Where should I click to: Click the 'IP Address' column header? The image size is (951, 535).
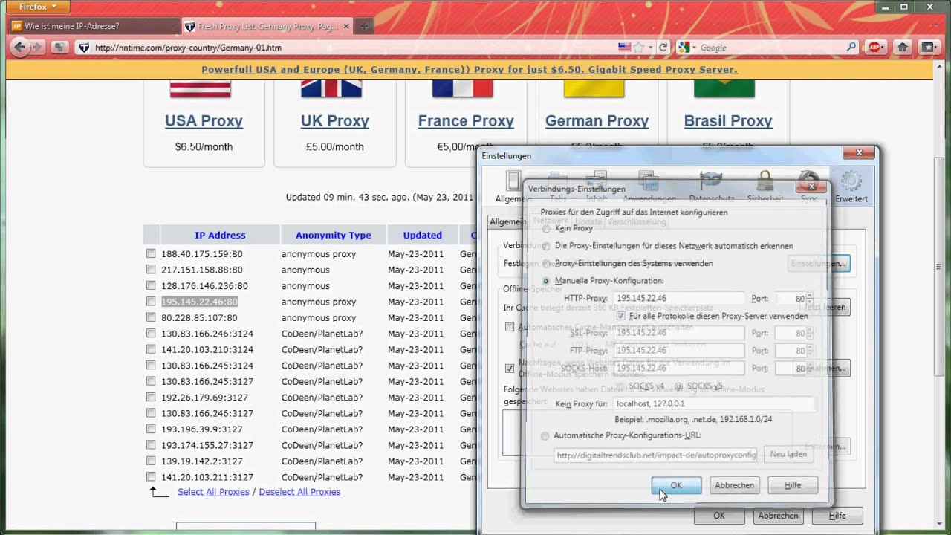(x=220, y=235)
